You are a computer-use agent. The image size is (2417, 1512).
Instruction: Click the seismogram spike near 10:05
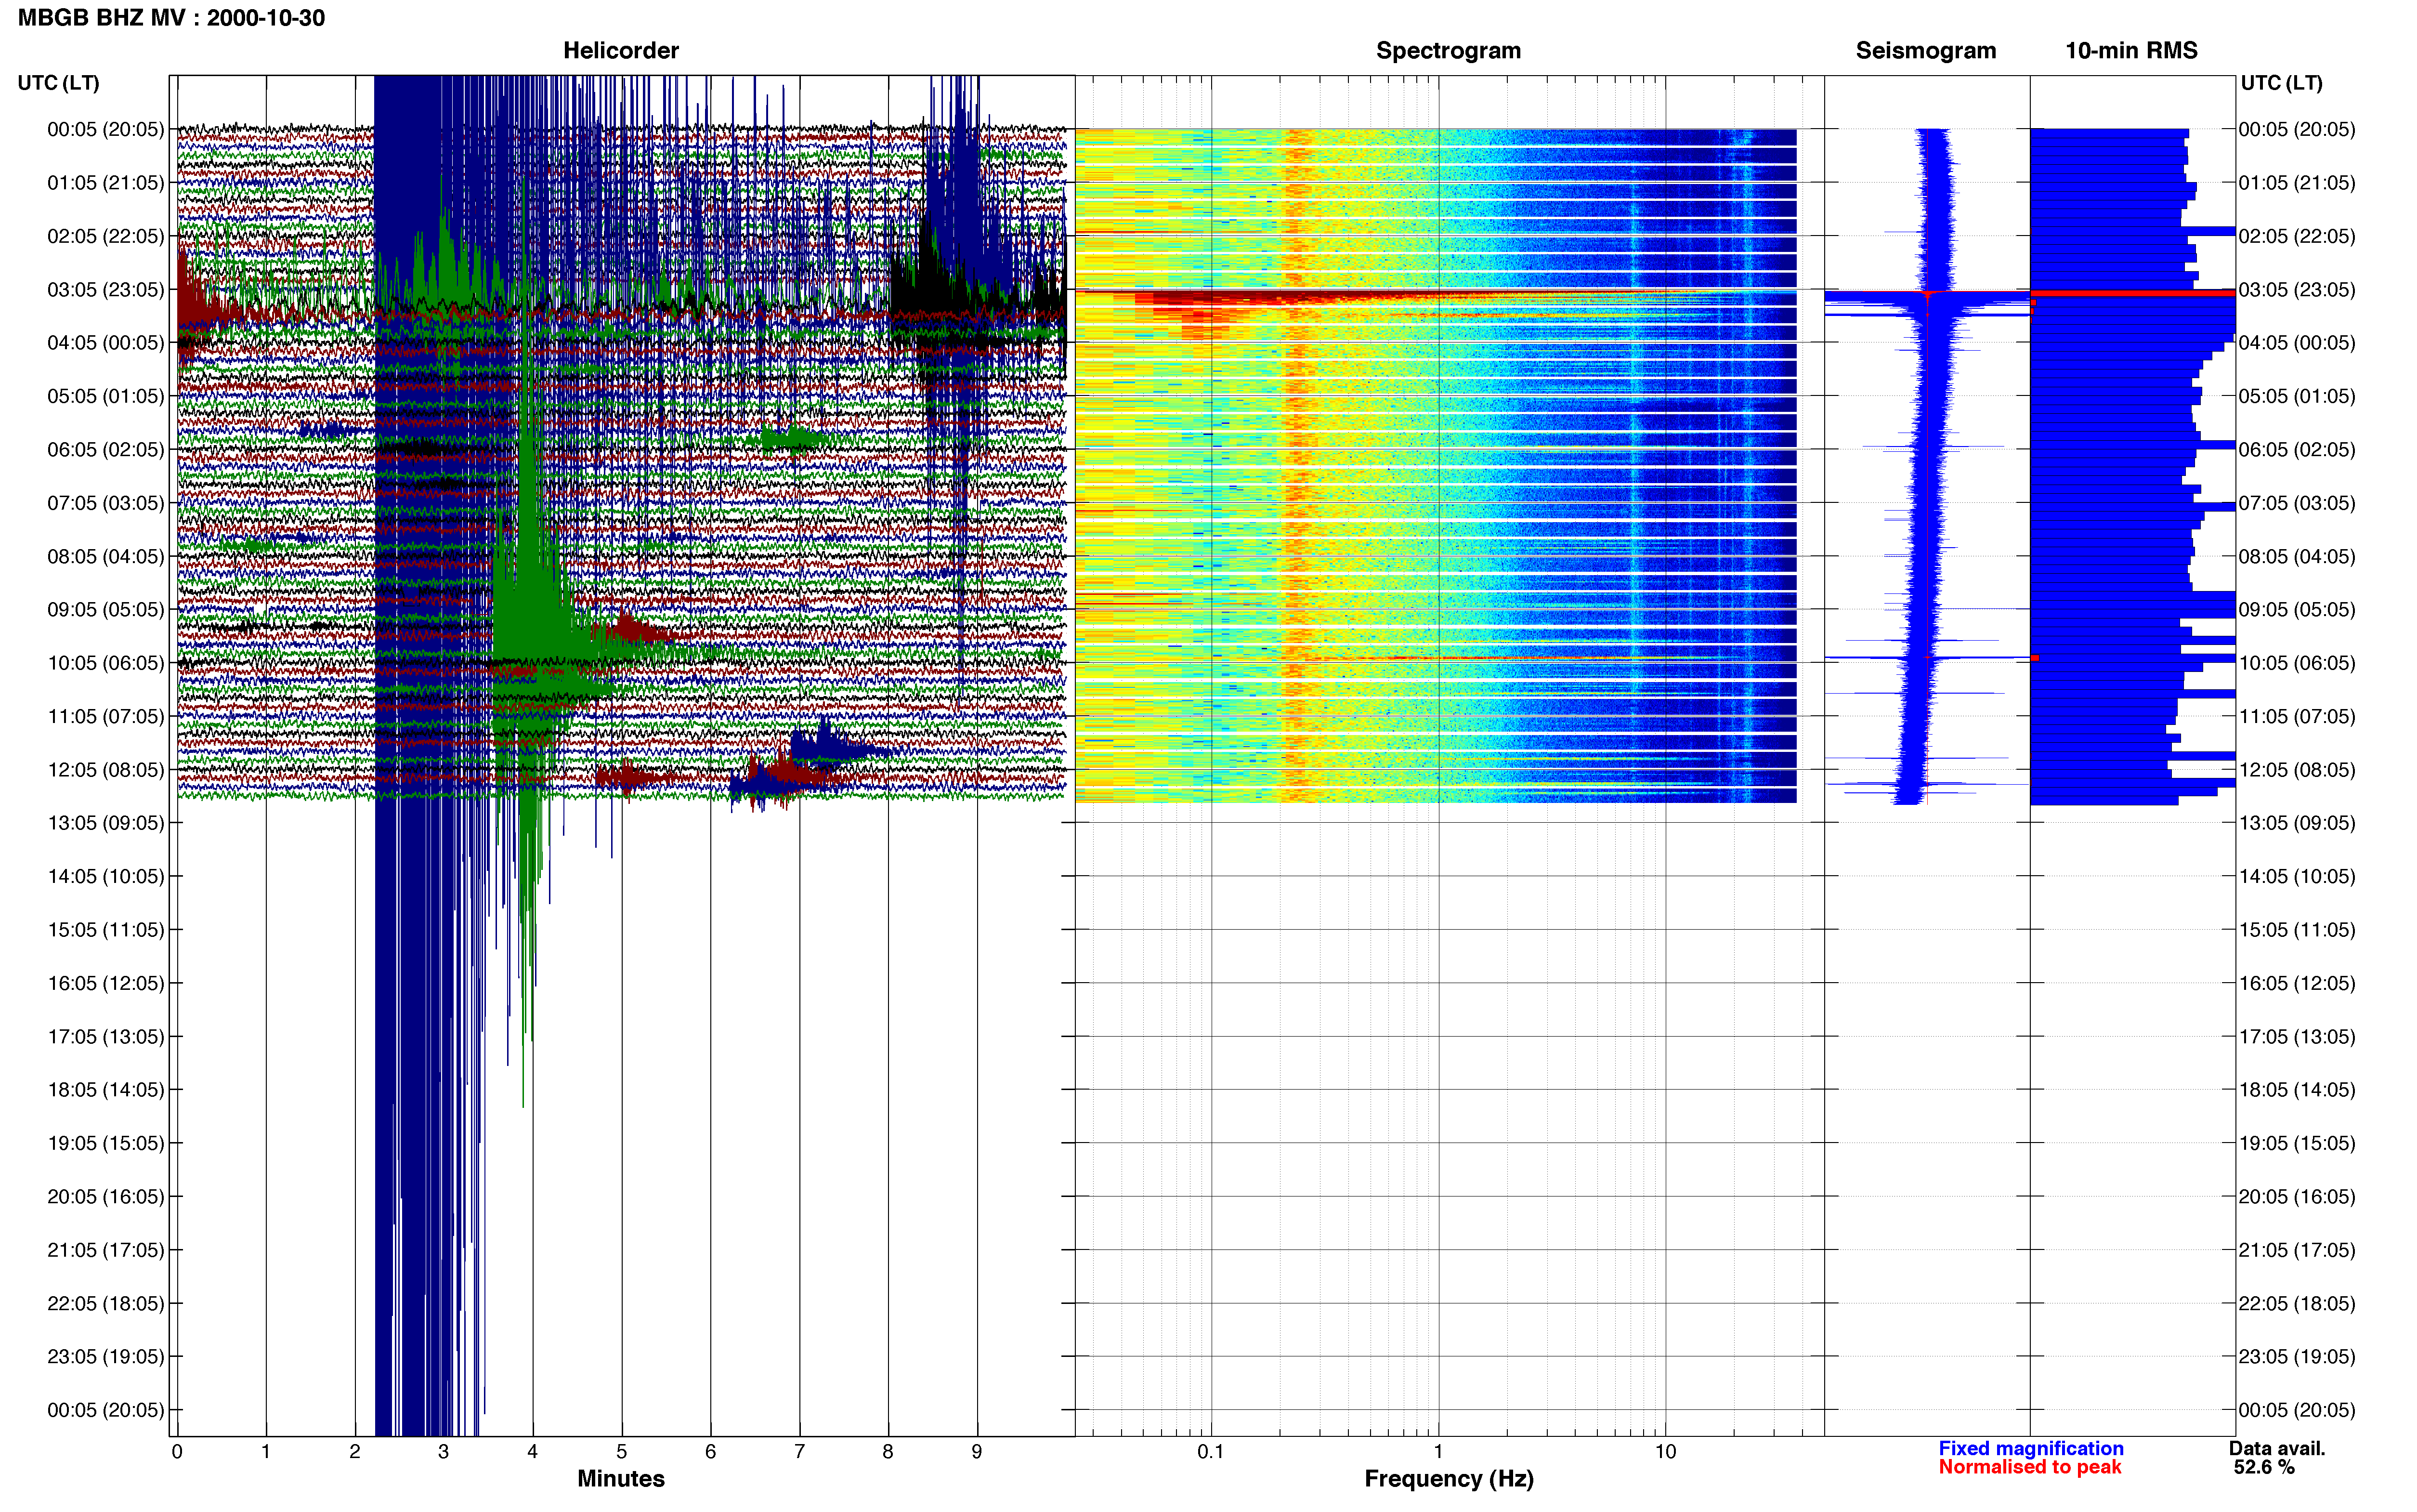(1926, 658)
